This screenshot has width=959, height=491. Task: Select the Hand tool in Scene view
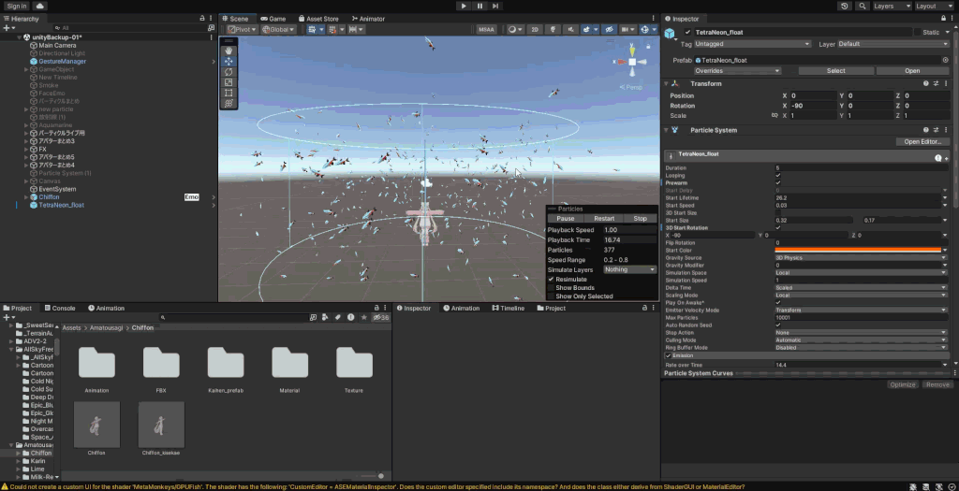[229, 51]
